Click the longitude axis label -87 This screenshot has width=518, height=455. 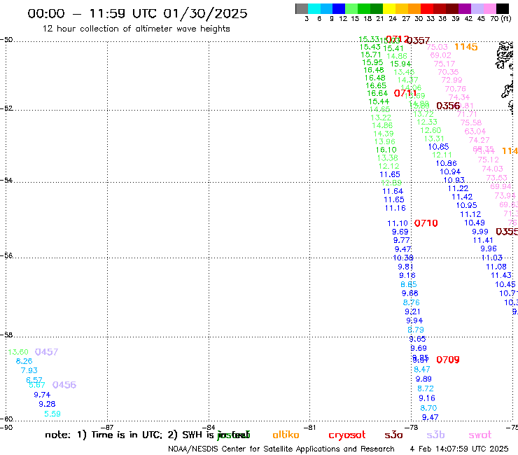click(107, 428)
